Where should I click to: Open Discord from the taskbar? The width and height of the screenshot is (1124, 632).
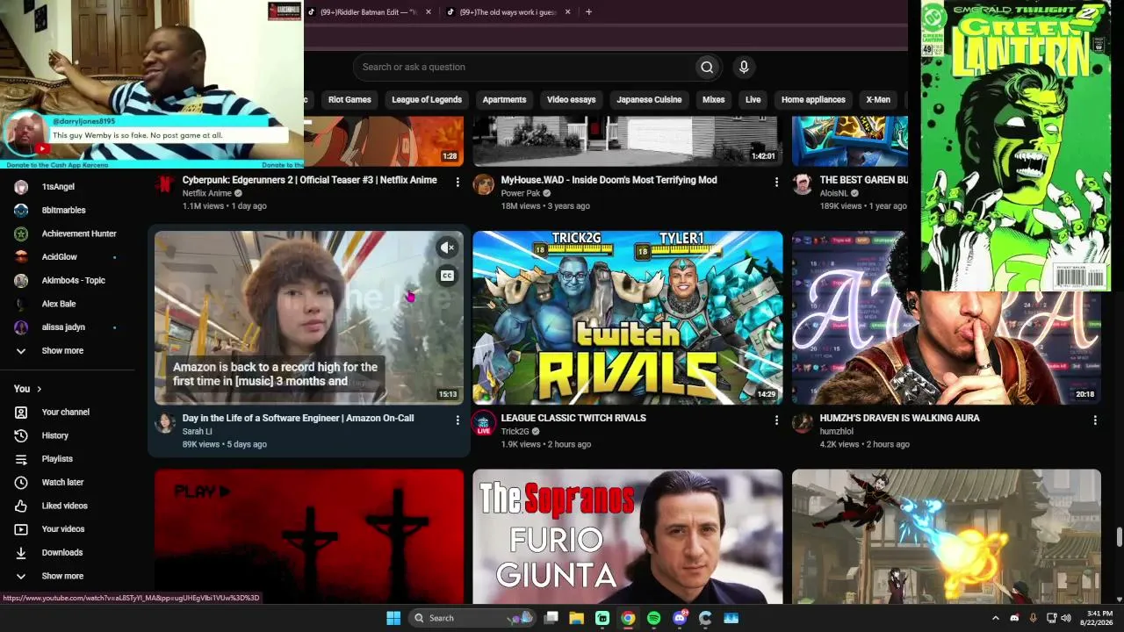(680, 618)
